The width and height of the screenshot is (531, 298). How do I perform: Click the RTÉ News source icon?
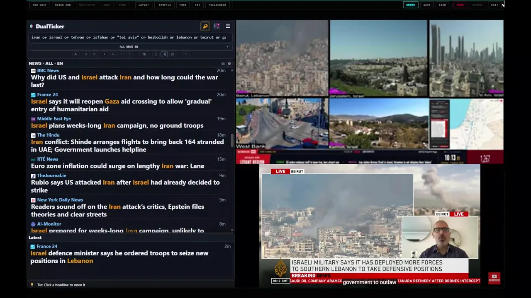(33, 159)
